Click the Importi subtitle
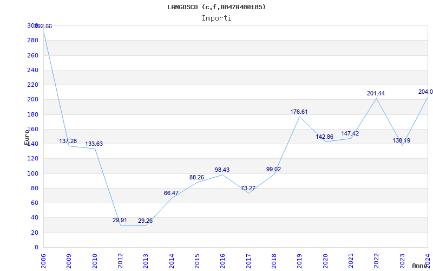433x271 pixels. tap(216, 18)
